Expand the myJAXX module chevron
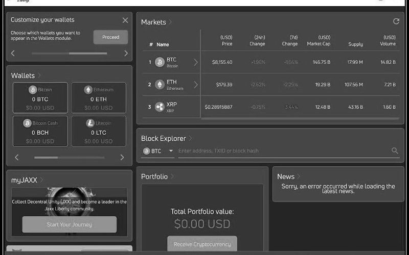The image size is (409, 255). tap(42, 180)
